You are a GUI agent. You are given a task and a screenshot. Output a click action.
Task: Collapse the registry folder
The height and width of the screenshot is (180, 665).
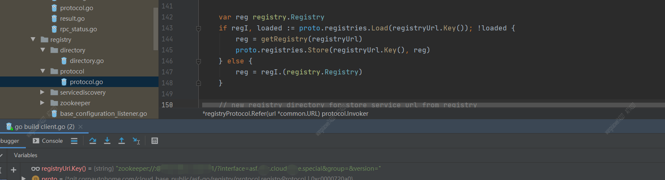pyautogui.click(x=33, y=39)
